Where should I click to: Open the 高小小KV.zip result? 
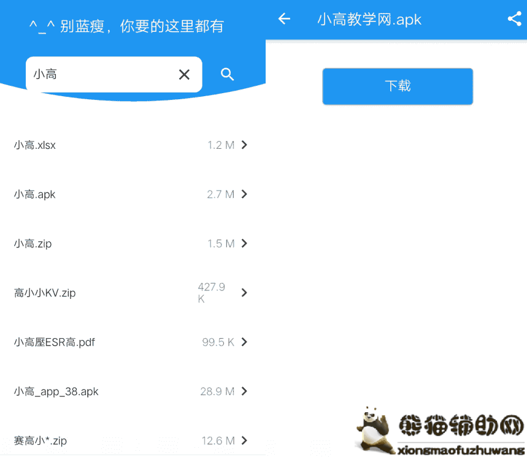pyautogui.click(x=45, y=293)
